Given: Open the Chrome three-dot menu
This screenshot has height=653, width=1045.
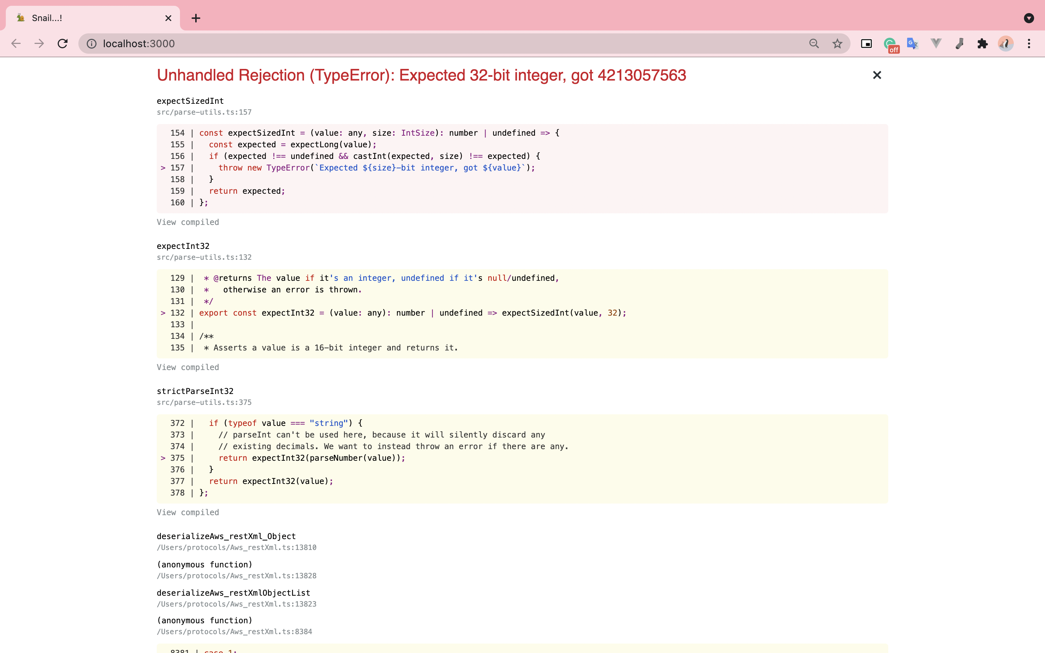Looking at the screenshot, I should click(x=1029, y=44).
